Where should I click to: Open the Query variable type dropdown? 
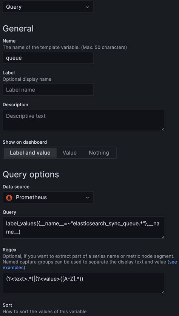(x=48, y=7)
